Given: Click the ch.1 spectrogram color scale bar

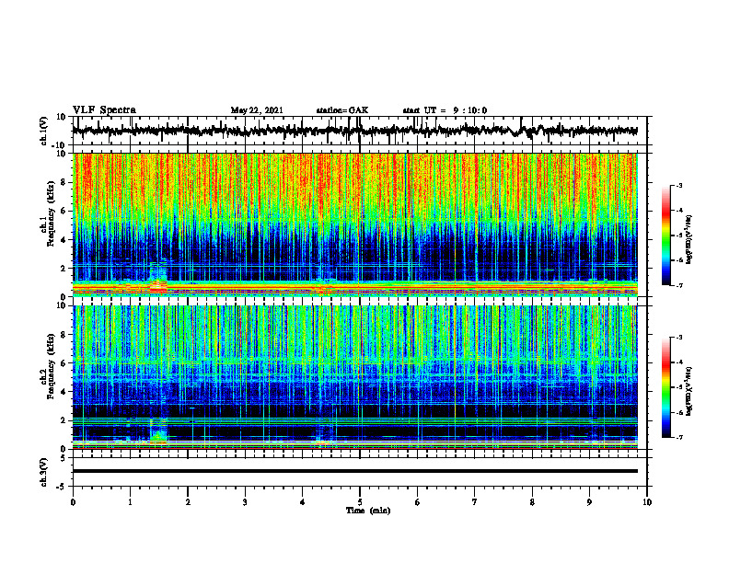Looking at the screenshot, I should point(666,236).
